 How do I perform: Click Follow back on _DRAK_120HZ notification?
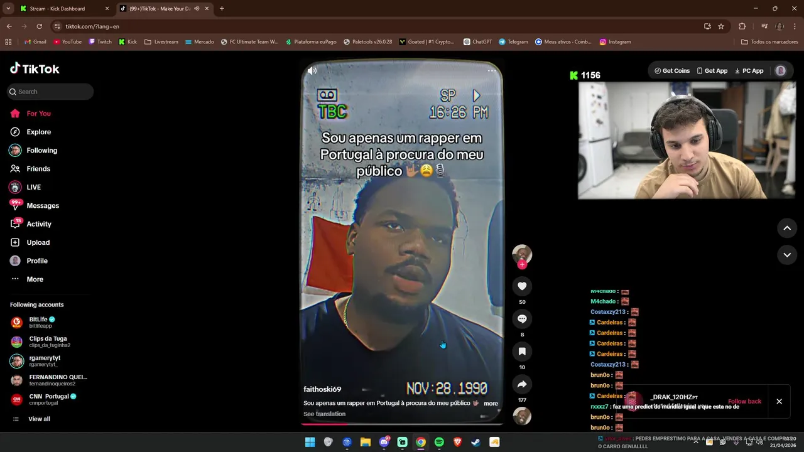coord(744,401)
